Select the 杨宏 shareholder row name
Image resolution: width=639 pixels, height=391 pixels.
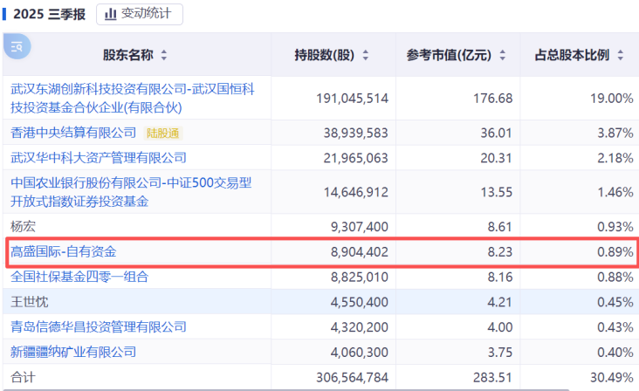[24, 226]
